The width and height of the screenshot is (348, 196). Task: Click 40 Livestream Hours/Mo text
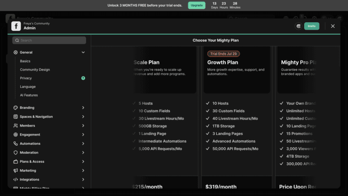[x=235, y=119]
